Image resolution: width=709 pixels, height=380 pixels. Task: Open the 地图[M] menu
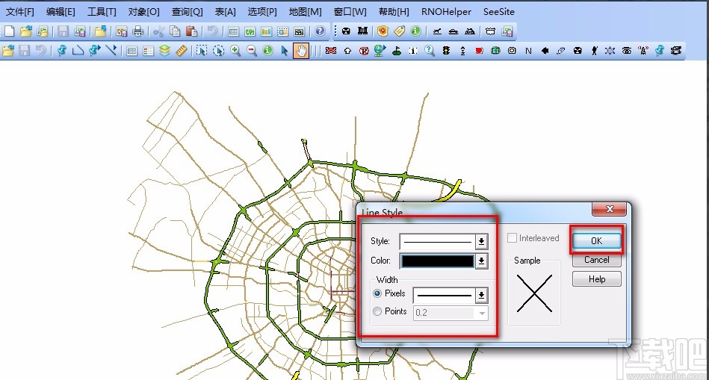click(x=306, y=12)
